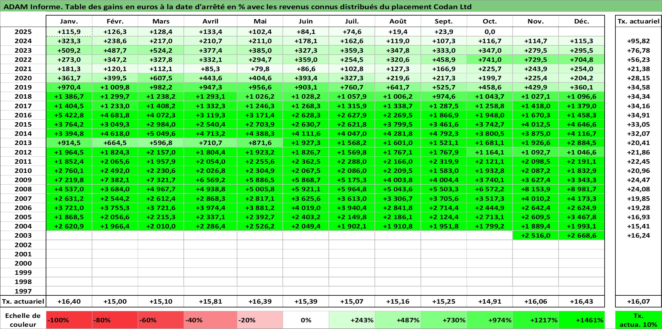Click cell +970,4 for January 2019

click(x=69, y=87)
